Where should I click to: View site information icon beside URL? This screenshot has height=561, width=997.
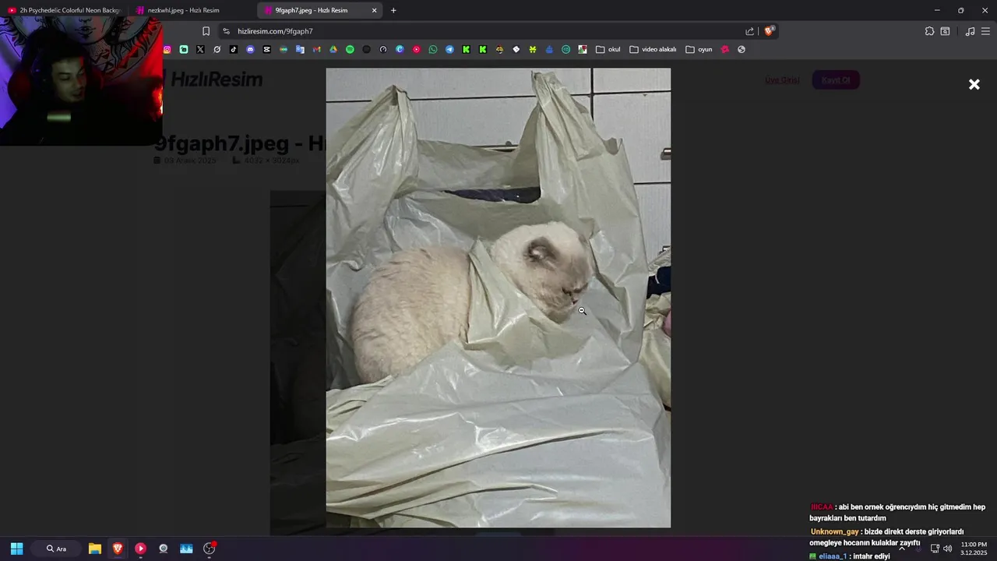pyautogui.click(x=226, y=31)
